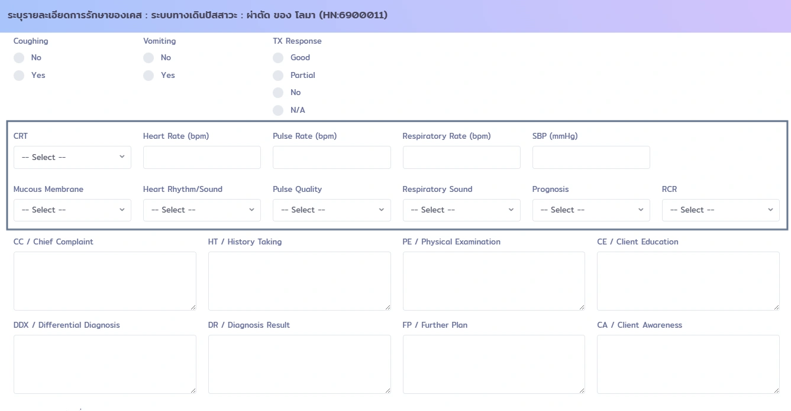Open Heart Rhythm/Sound select menu
The width and height of the screenshot is (791, 411).
[202, 210]
